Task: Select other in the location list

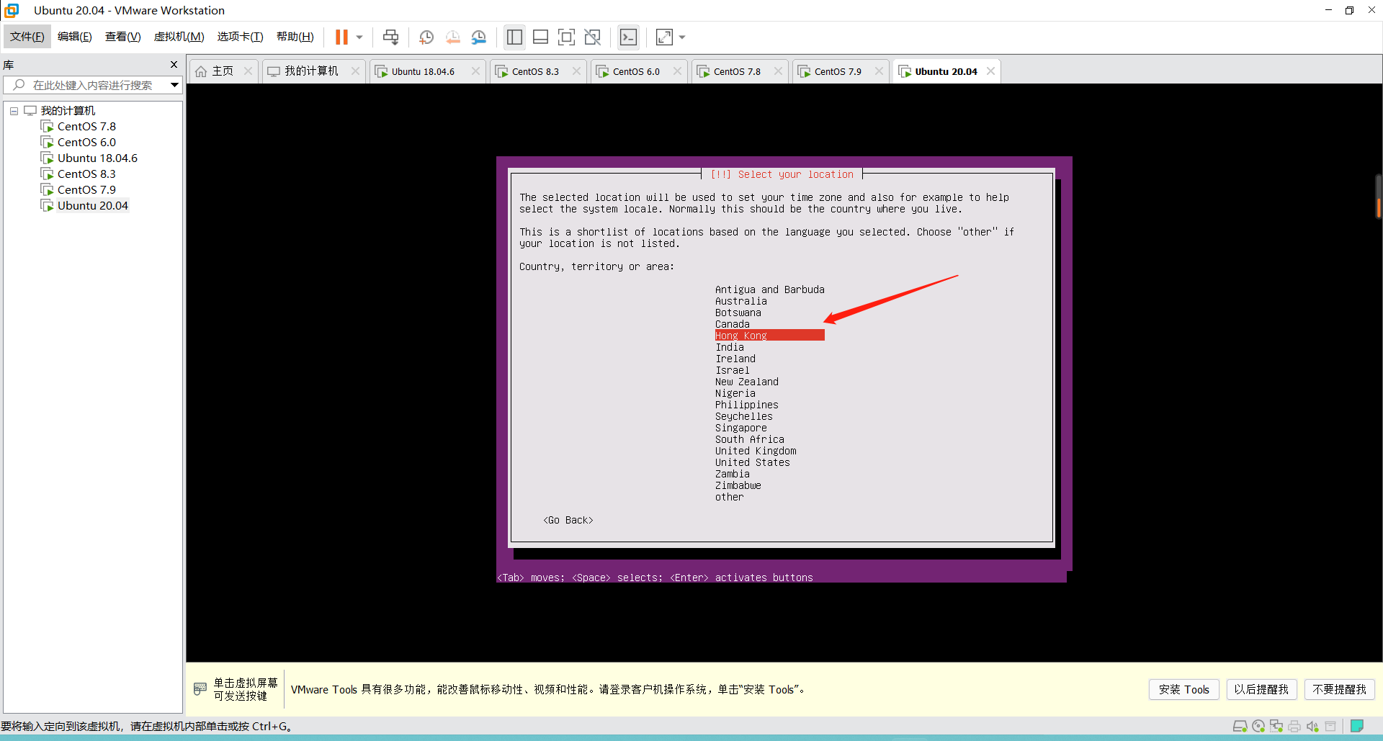Action: 730,497
